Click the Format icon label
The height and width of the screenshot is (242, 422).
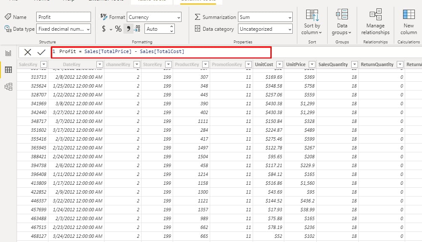coord(104,17)
